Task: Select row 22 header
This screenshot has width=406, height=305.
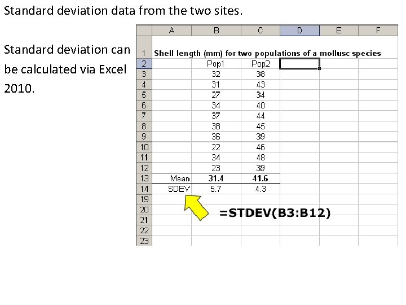Action: tap(144, 230)
